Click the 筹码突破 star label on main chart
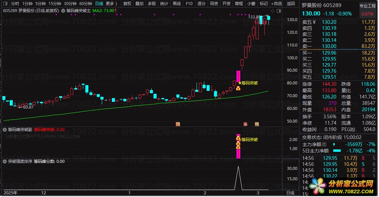 [x=248, y=83]
